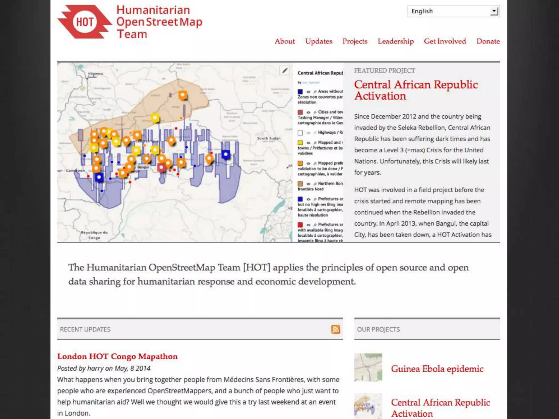559x419 pixels.
Task: Click the orange marker at the top of the northern region
Action: pyautogui.click(x=183, y=95)
